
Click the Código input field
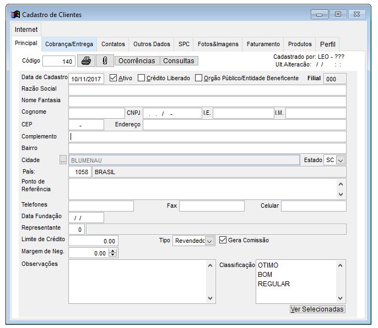59,61
